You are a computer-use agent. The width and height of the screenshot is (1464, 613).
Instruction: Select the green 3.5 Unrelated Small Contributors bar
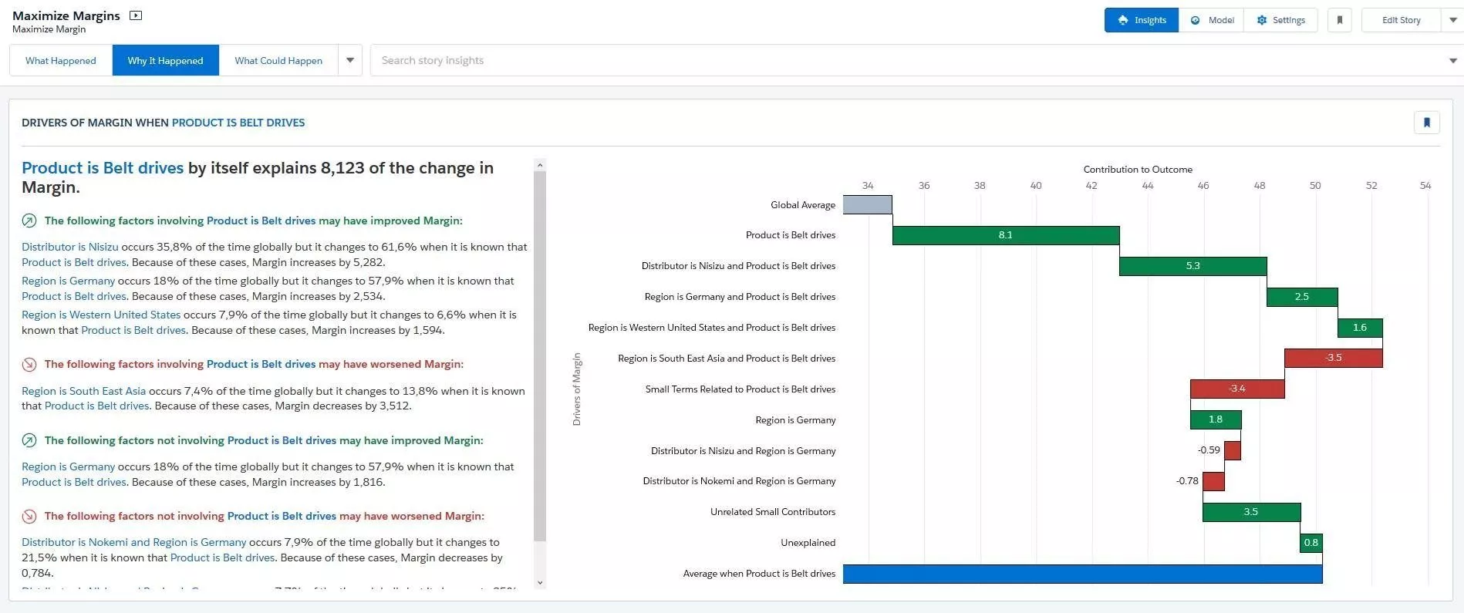coord(1251,512)
